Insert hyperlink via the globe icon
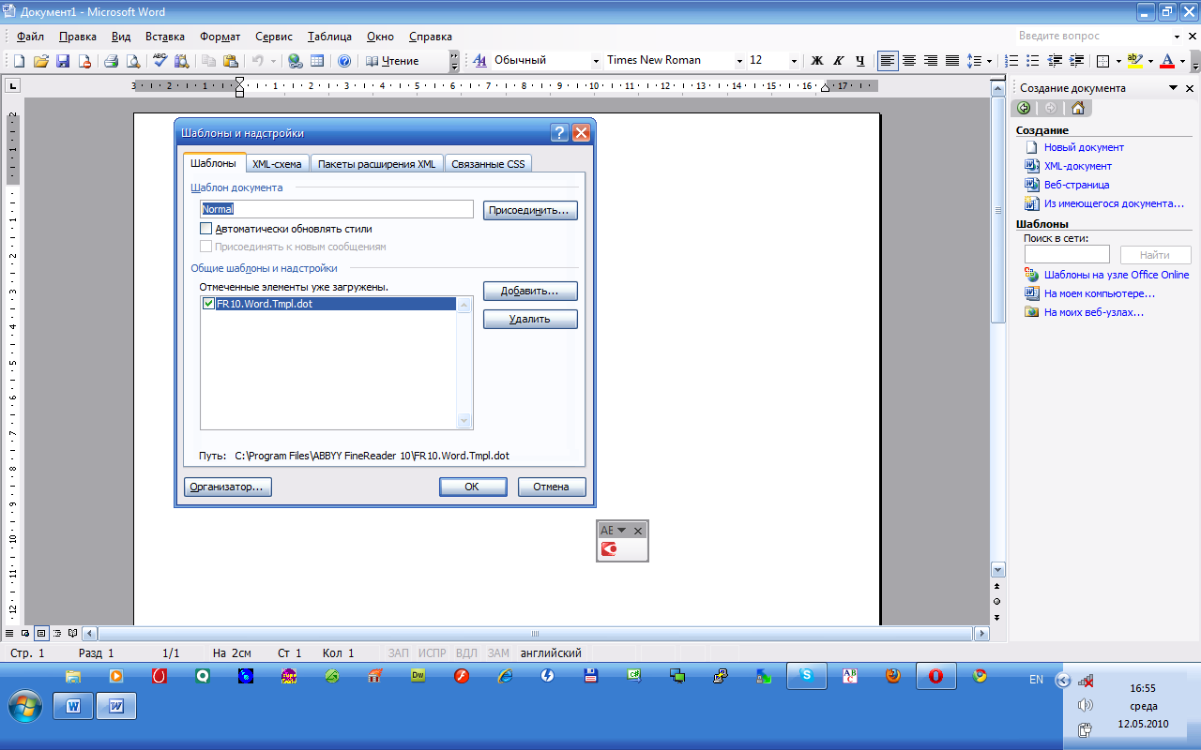 coord(296,61)
